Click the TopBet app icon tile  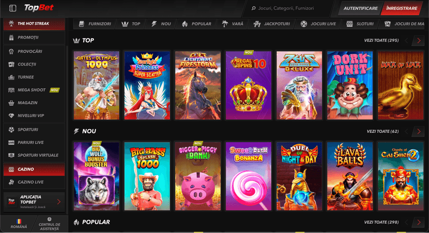12,202
